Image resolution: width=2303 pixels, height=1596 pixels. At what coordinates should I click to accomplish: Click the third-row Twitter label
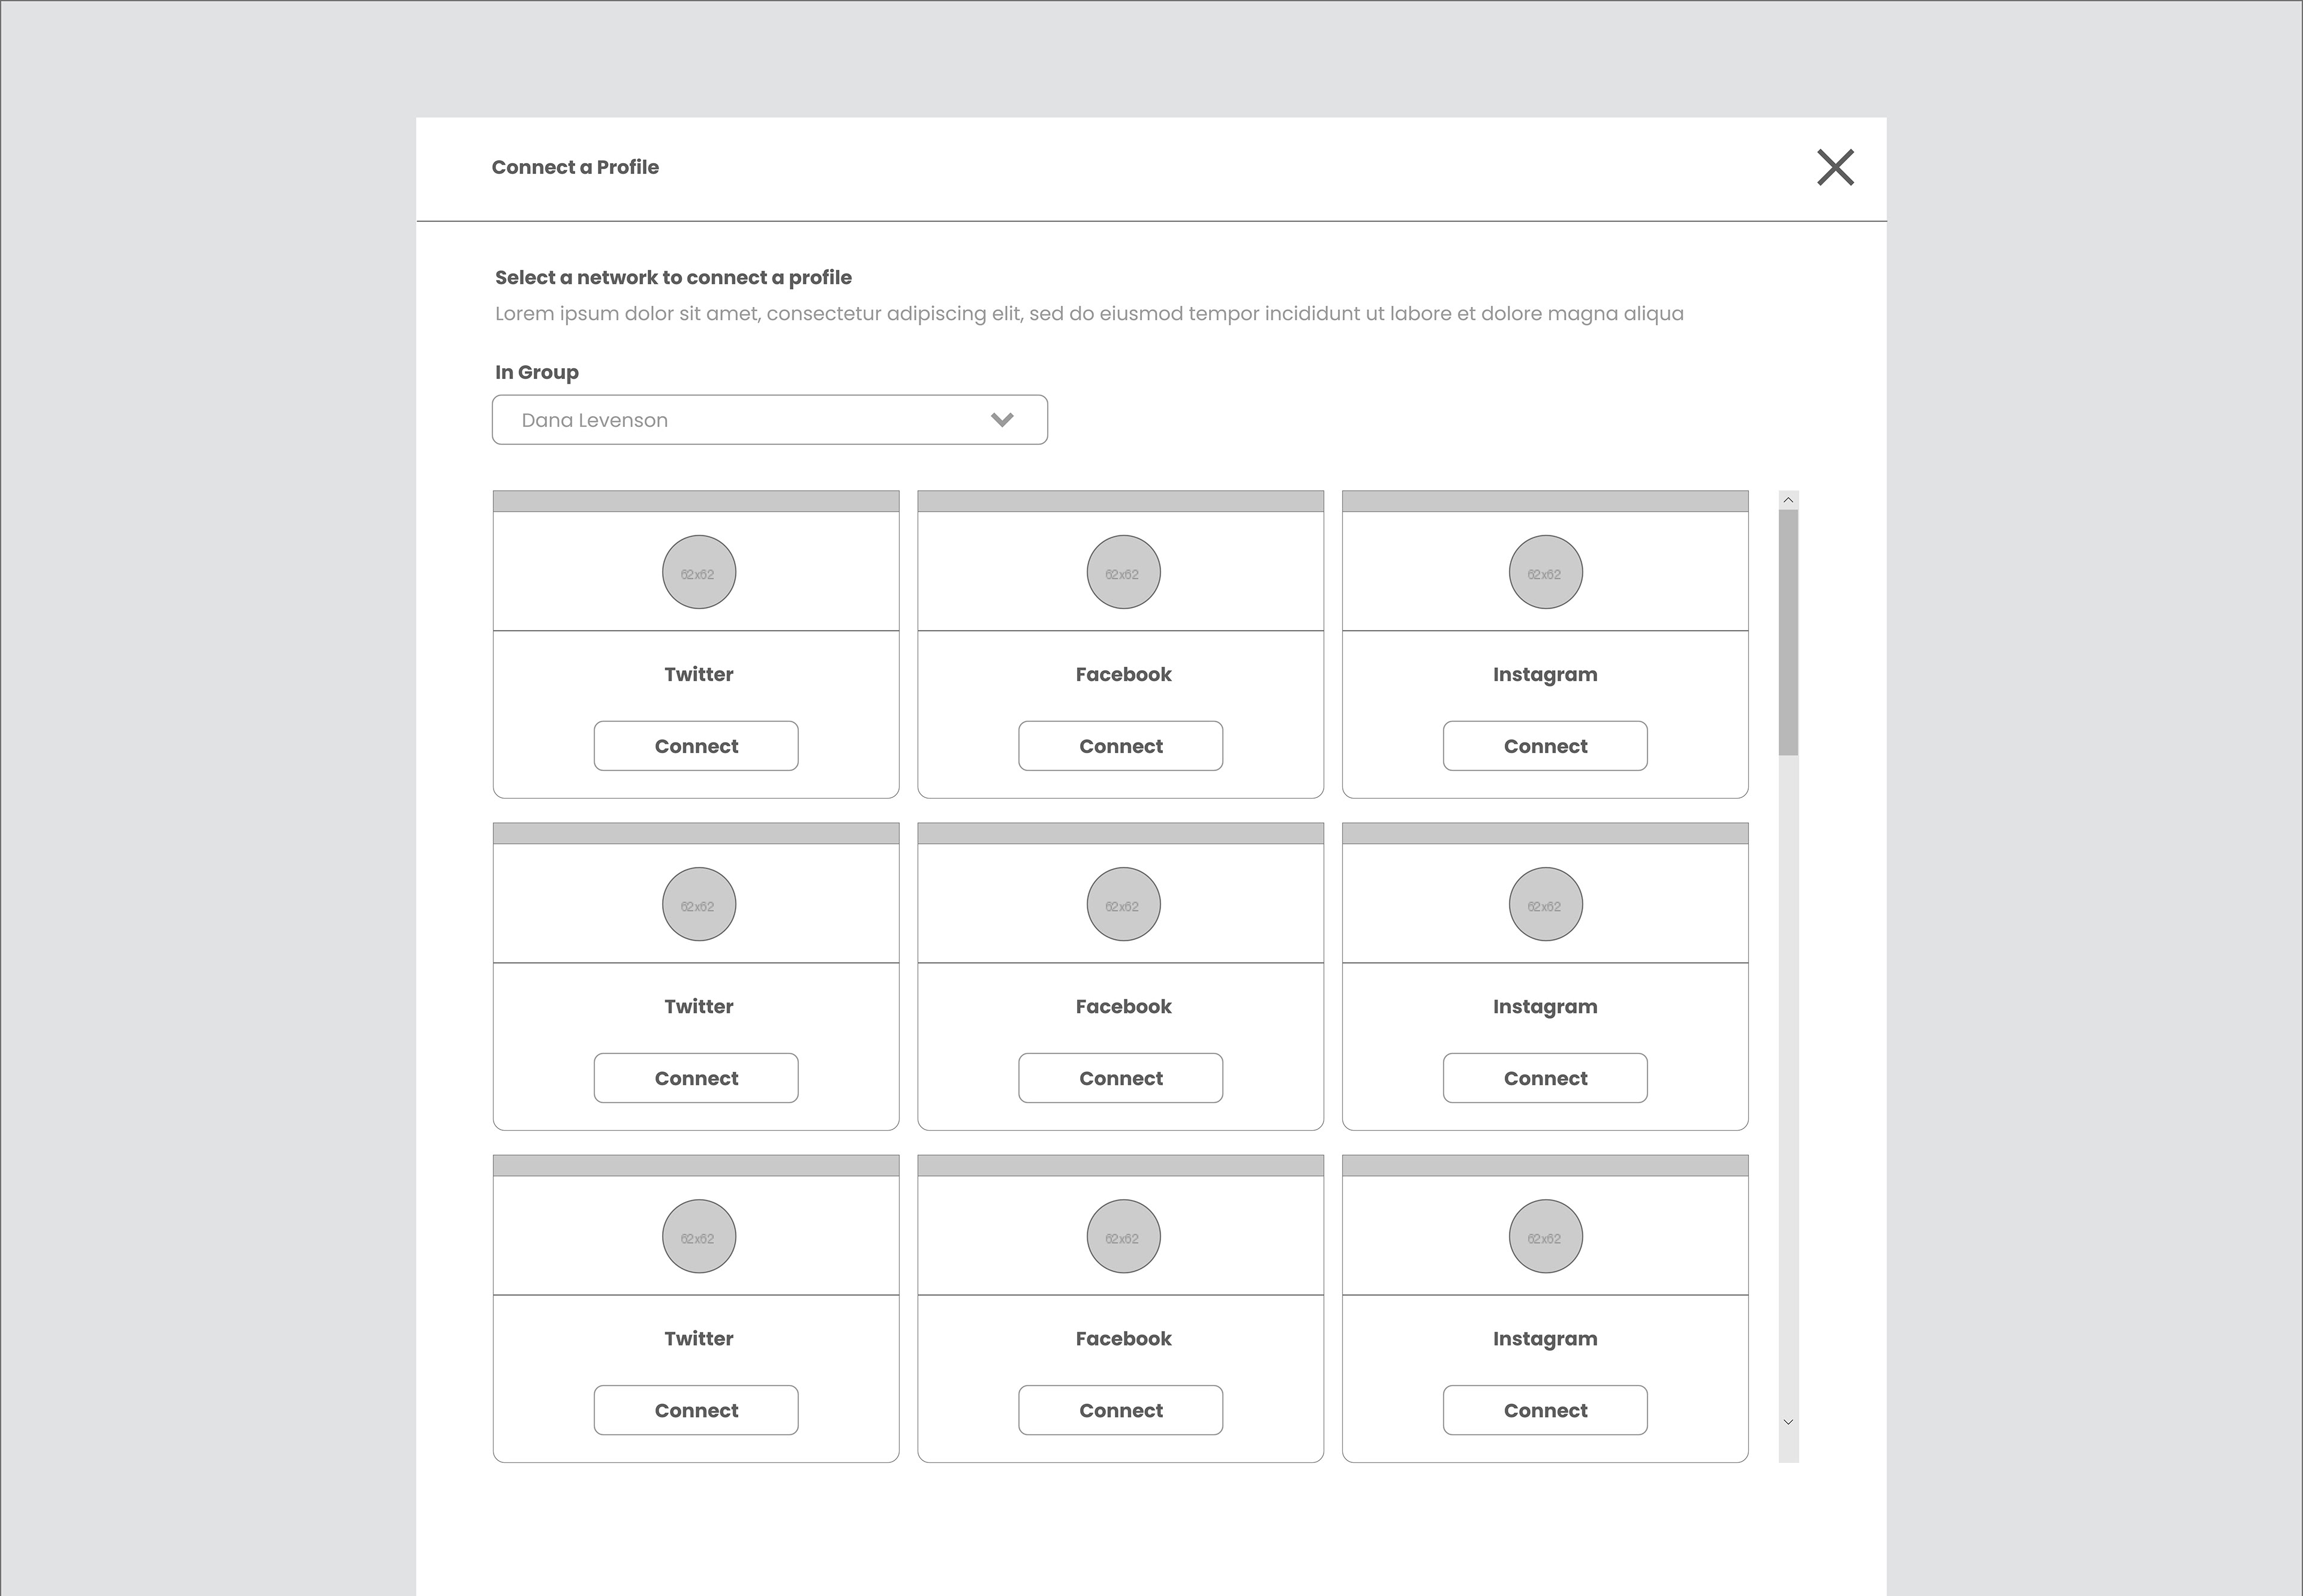click(698, 1338)
